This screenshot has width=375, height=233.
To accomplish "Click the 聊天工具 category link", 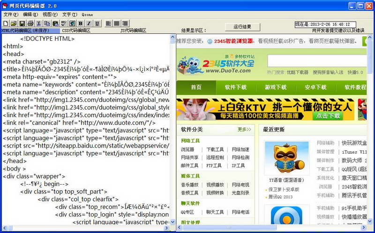I will point(215,212).
